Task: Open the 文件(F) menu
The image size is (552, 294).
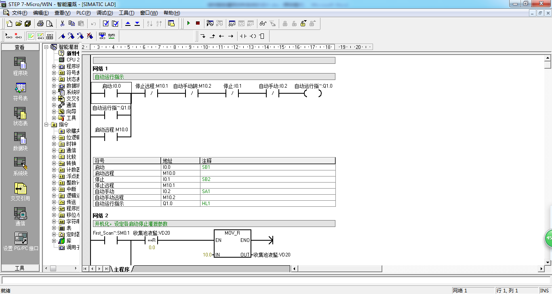Action: click(x=19, y=13)
